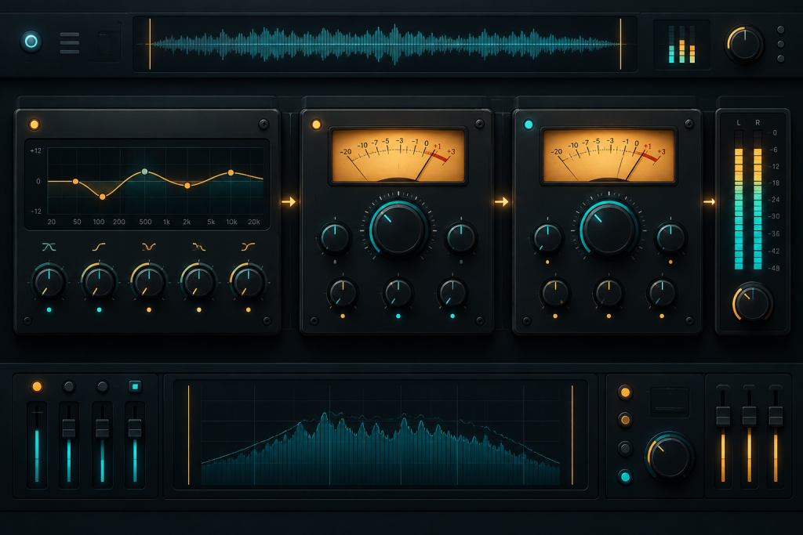The height and width of the screenshot is (535, 803).
Task: Click the orange round button above the first cyan fader
Action: coord(37,386)
